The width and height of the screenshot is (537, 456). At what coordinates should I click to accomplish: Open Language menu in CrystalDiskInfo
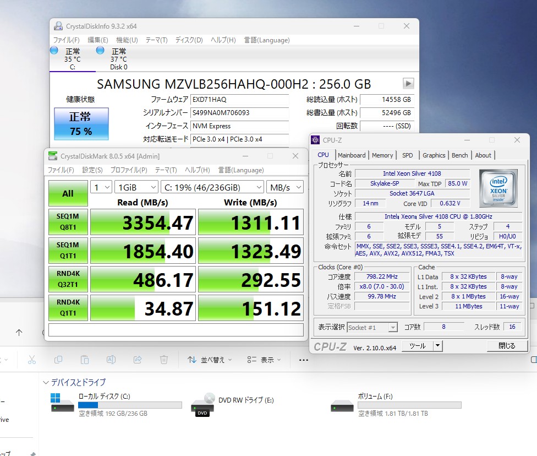click(x=267, y=40)
